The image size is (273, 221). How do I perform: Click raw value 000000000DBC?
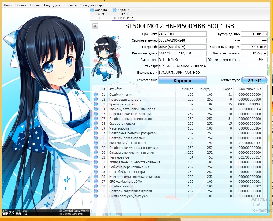point(250,104)
